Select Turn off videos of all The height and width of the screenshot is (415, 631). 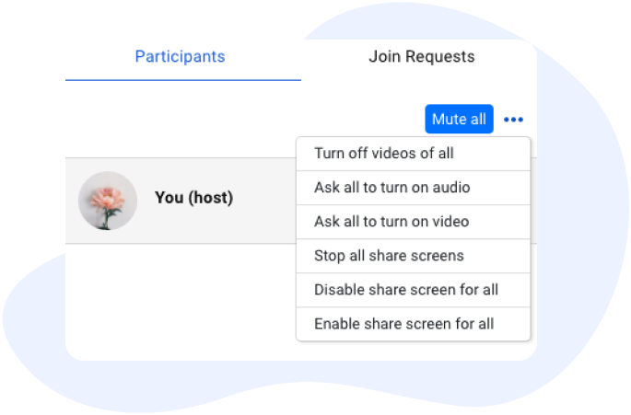(414, 154)
